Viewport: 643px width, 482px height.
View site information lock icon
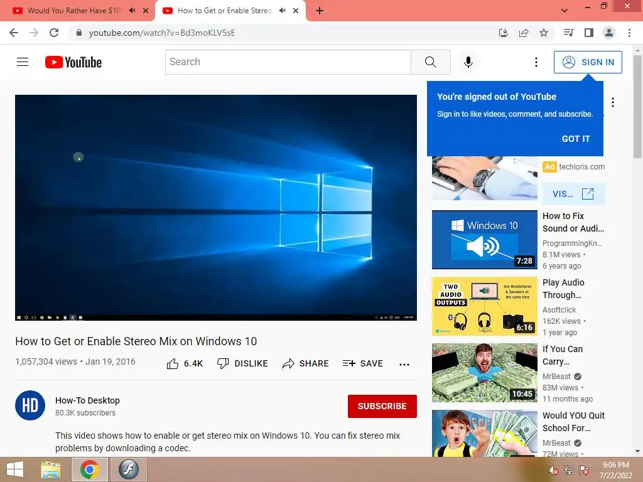pyautogui.click(x=79, y=33)
